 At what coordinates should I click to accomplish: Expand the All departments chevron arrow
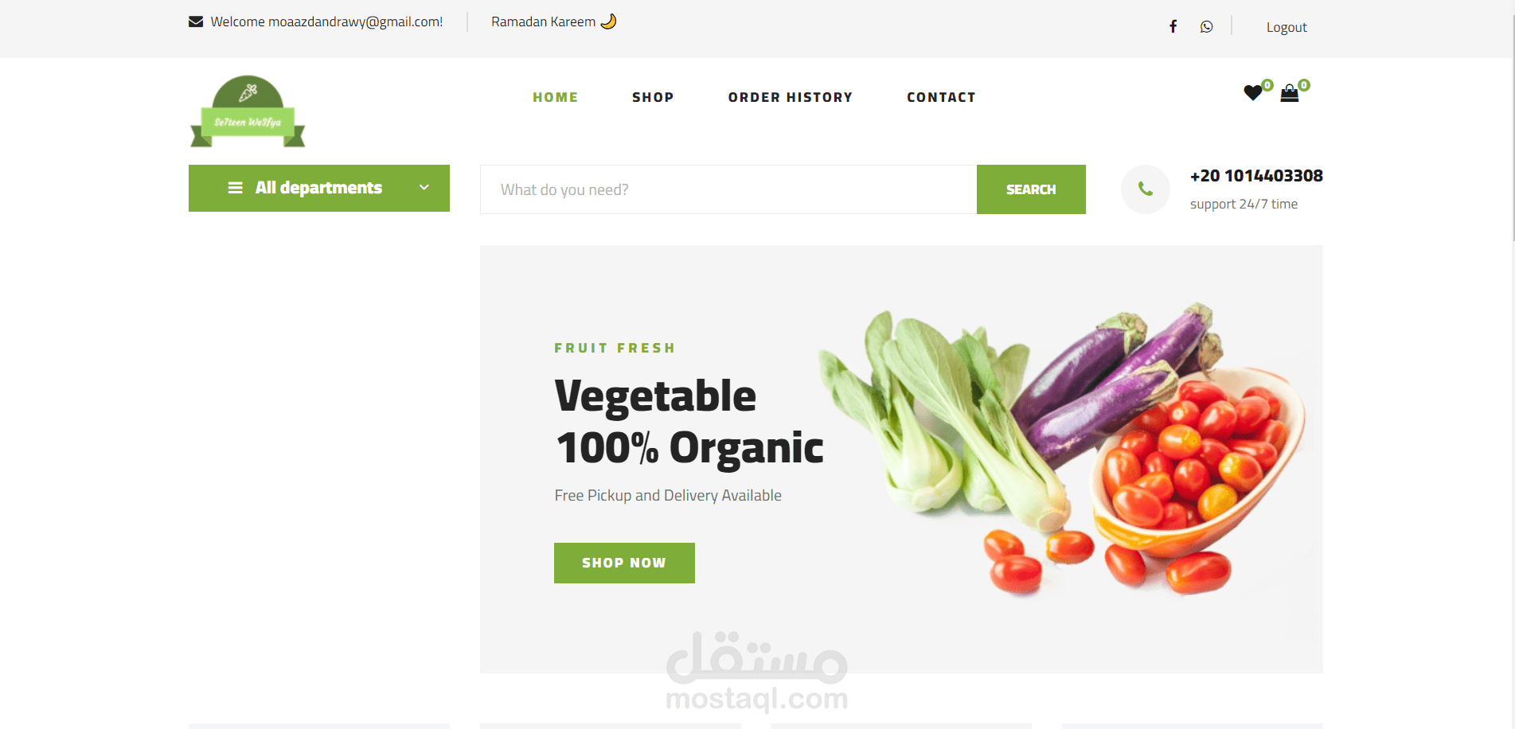(x=424, y=188)
